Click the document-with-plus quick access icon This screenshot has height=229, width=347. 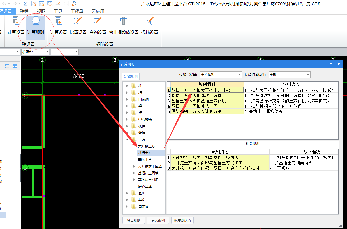click(74, 4)
